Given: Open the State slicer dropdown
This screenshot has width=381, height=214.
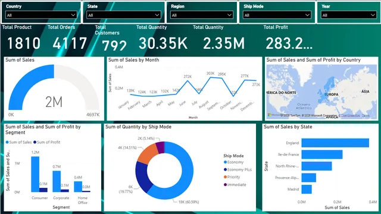Looking at the screenshot, I should [x=124, y=15].
